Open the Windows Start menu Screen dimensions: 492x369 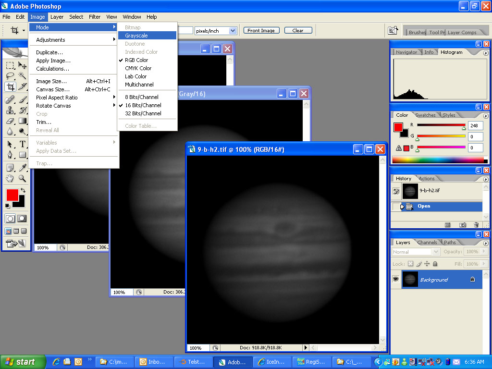pos(23,362)
